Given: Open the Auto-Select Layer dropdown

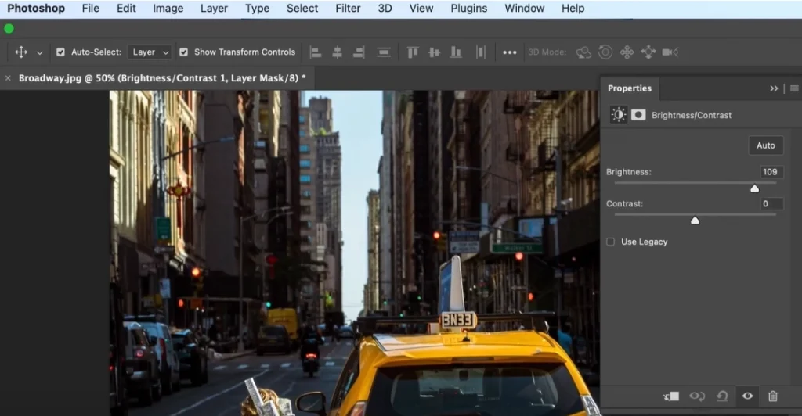Looking at the screenshot, I should [x=150, y=52].
